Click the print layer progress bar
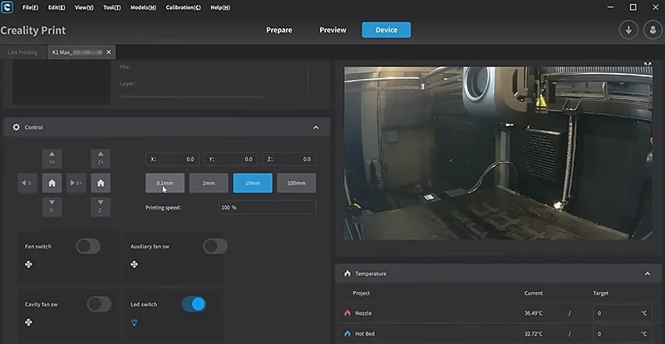The width and height of the screenshot is (665, 344). click(194, 97)
